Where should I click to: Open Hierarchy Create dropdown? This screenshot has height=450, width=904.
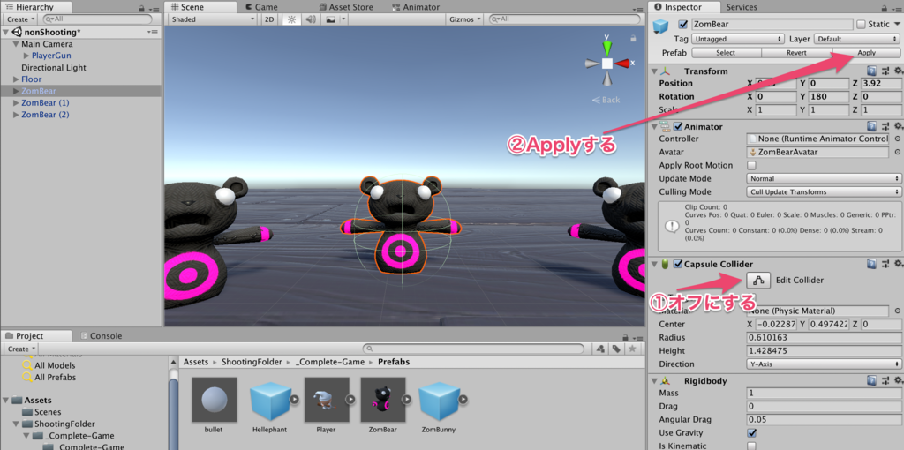click(x=21, y=19)
